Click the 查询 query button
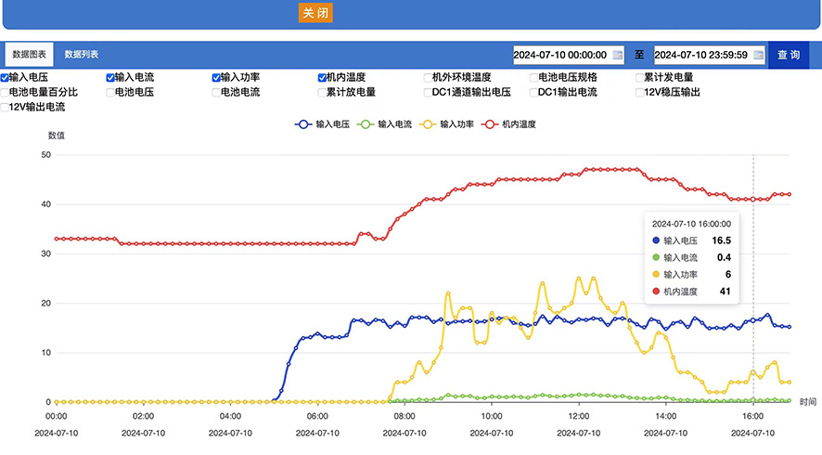822x455 pixels. pyautogui.click(x=789, y=55)
